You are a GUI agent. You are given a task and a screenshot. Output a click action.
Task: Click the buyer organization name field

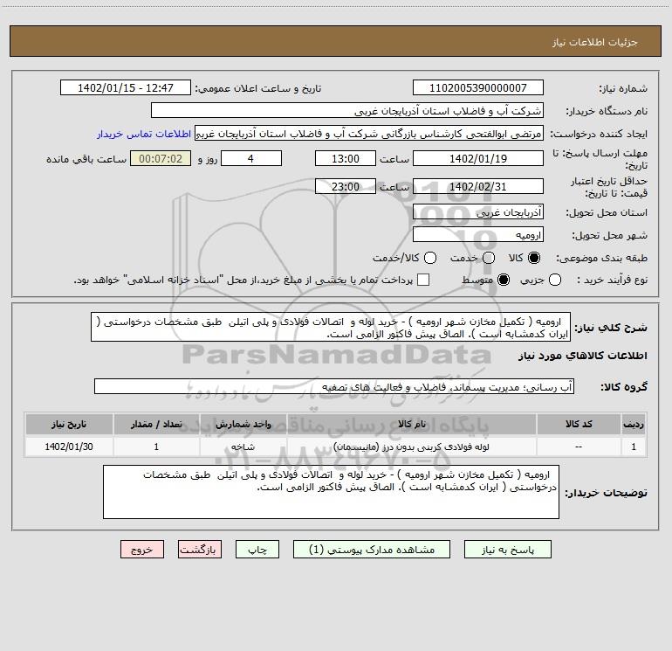tap(347, 110)
